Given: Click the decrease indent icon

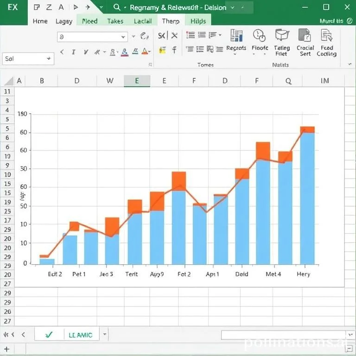Looking at the screenshot, I should 190,49.
